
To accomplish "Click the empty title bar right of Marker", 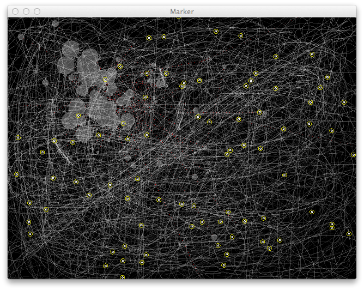I will [x=272, y=11].
